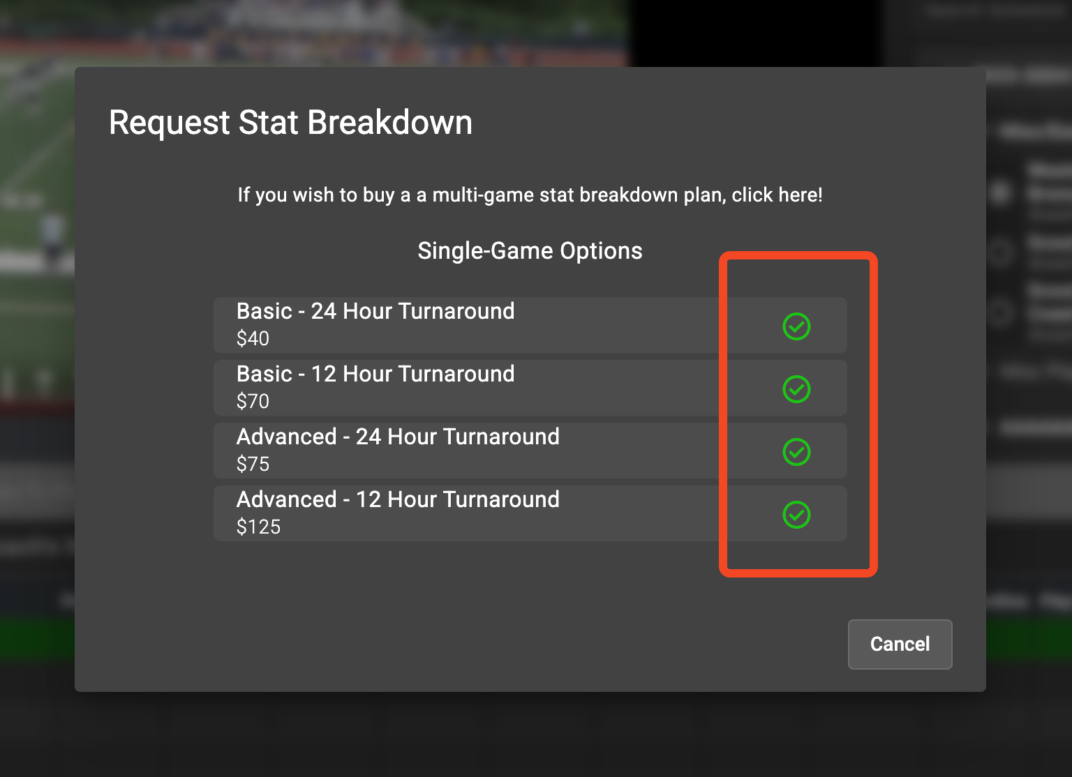Image resolution: width=1072 pixels, height=777 pixels.
Task: Select the third blurred radio button at right
Action: pyautogui.click(x=1000, y=311)
